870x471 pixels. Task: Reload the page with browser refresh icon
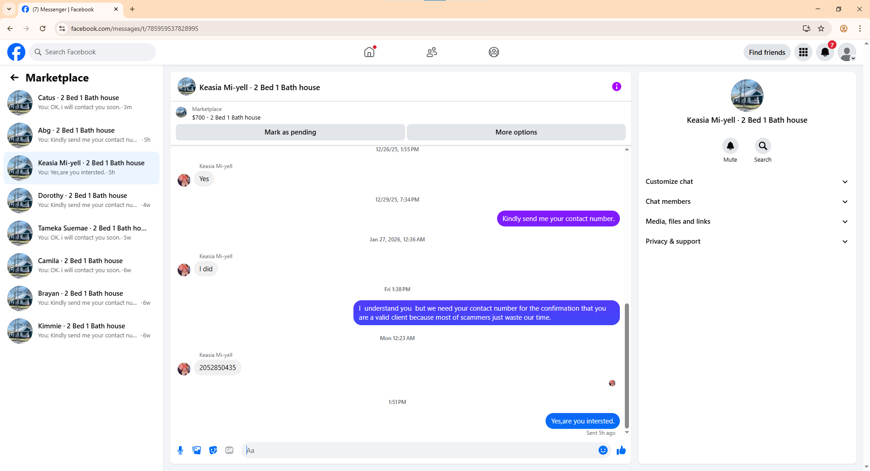43,29
